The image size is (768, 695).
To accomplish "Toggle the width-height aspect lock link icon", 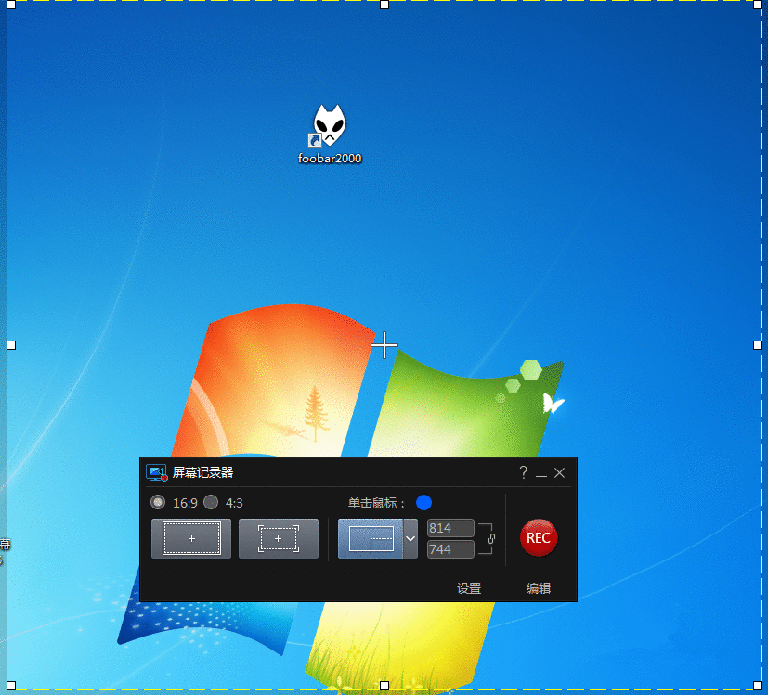I will tap(491, 538).
